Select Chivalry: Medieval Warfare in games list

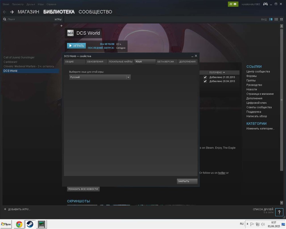pos(29,66)
